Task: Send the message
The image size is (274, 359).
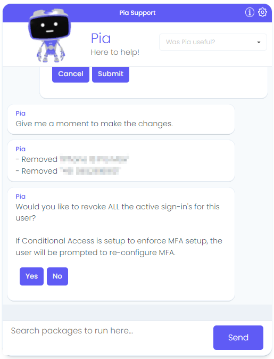Action: pyautogui.click(x=238, y=338)
